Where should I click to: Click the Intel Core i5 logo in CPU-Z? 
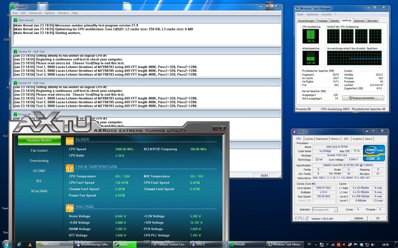click(374, 153)
